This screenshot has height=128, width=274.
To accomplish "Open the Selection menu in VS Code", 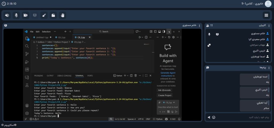I will 46,32.
